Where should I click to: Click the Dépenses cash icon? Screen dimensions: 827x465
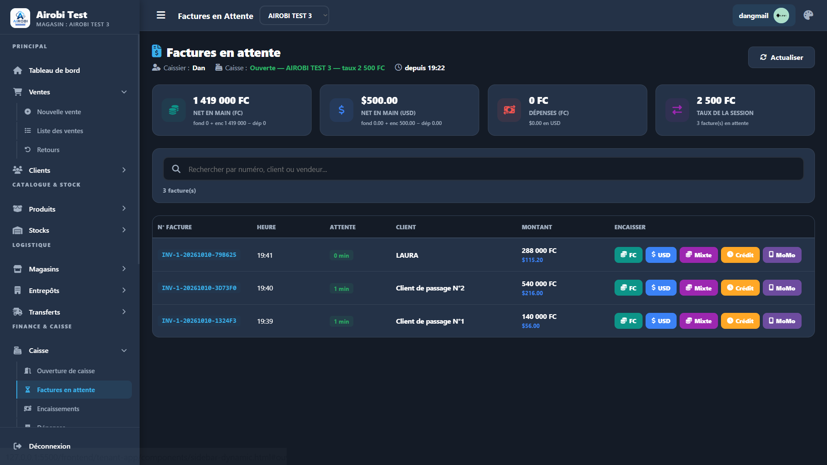(509, 110)
